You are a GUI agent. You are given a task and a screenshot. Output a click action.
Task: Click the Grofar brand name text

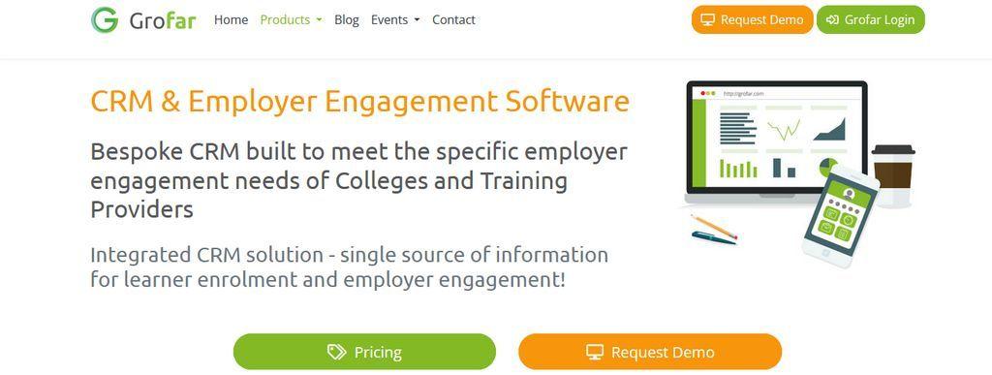pos(163,21)
